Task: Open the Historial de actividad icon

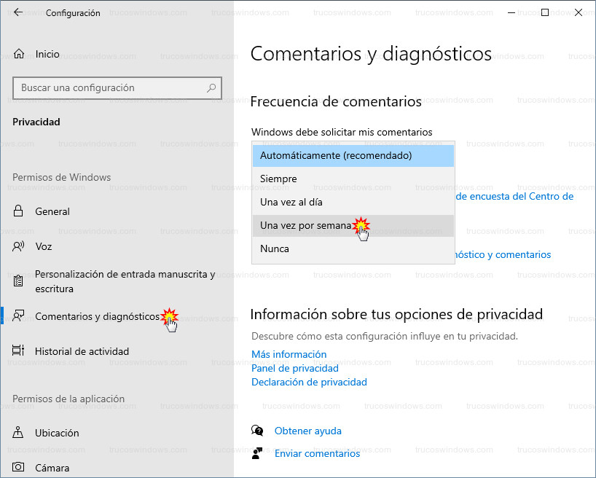Action: [18, 350]
